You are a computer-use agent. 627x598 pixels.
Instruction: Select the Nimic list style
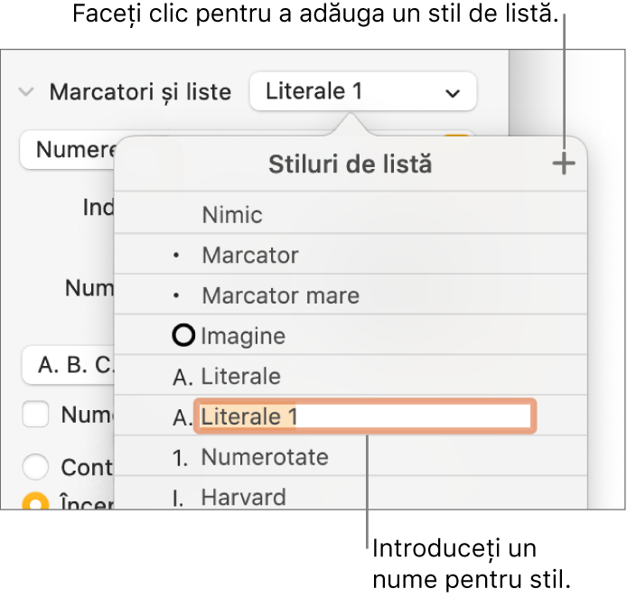pyautogui.click(x=351, y=214)
